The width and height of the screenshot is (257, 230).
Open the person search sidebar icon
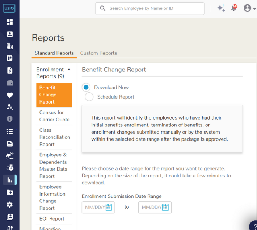10,107
